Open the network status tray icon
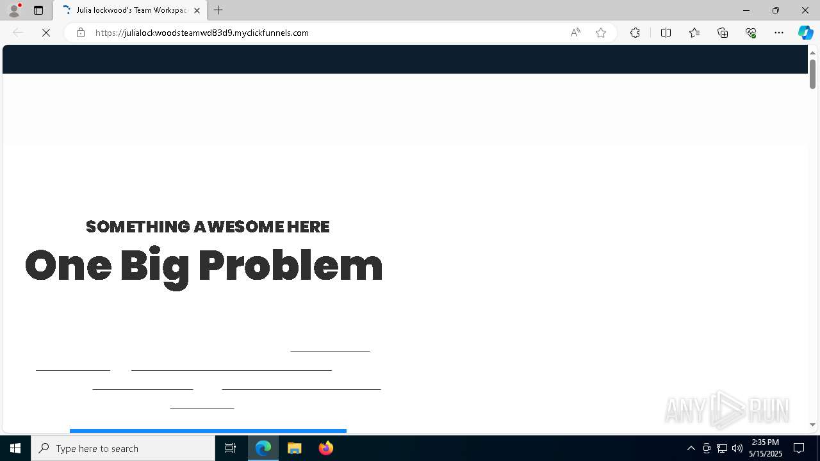820x461 pixels. 722,448
